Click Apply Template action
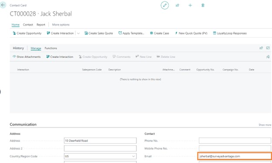The width and height of the screenshot is (272, 163). pos(131,33)
